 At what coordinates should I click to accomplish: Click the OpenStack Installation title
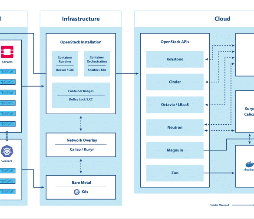pyautogui.click(x=81, y=42)
